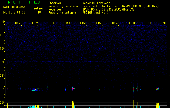The height and width of the screenshot is (108, 170).
Task: Click the 0154 time marker
Action: pyautogui.click(x=67, y=23)
